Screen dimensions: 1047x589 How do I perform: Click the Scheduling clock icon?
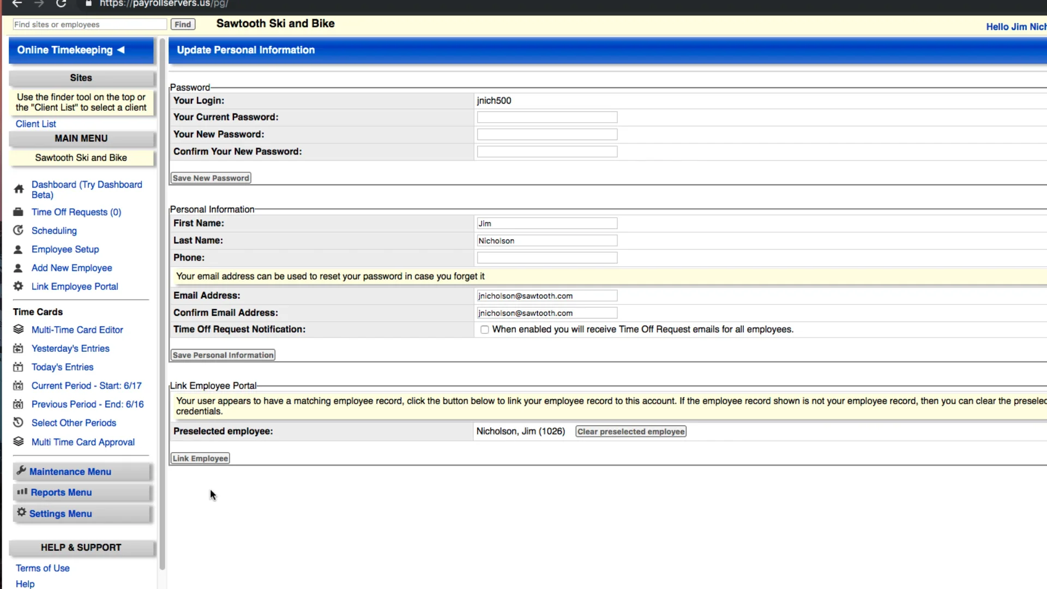tap(18, 230)
